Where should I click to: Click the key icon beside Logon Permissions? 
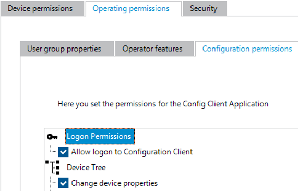tap(52, 137)
